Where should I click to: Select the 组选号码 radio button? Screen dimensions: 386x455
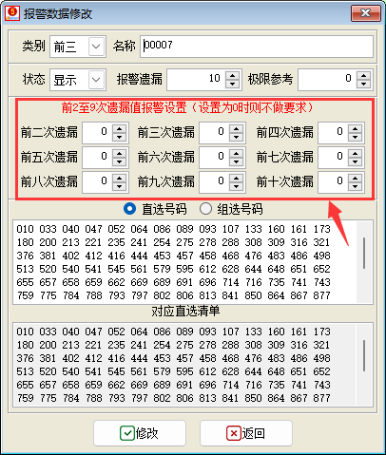[205, 209]
